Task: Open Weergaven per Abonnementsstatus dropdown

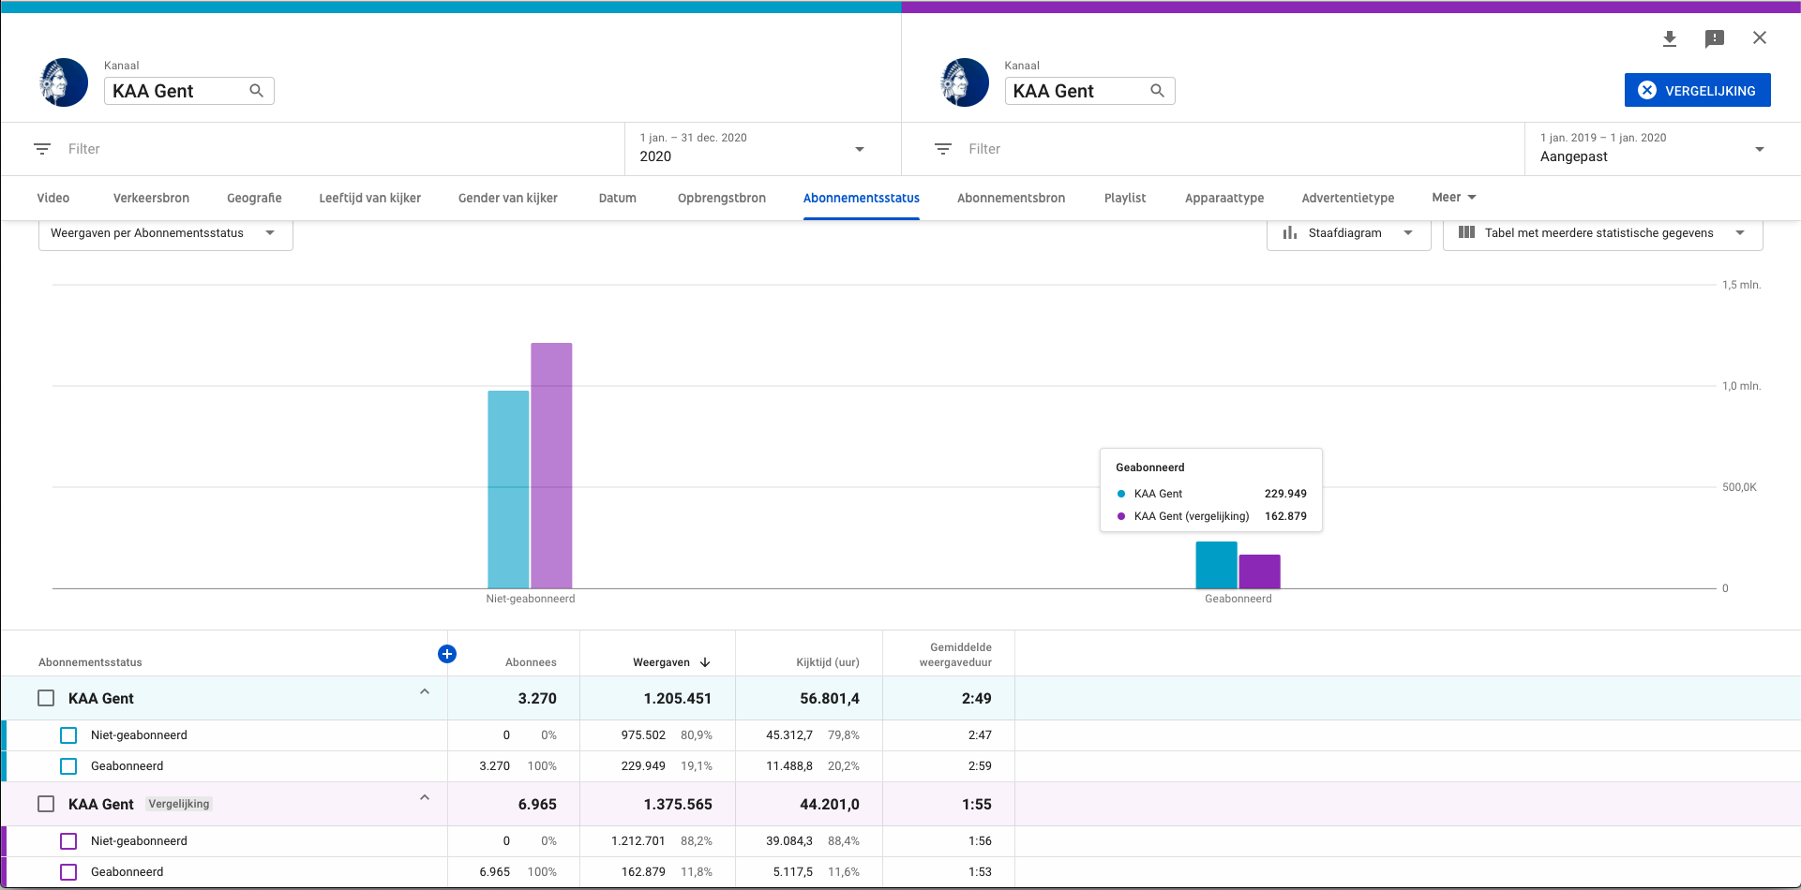Action: click(x=166, y=233)
